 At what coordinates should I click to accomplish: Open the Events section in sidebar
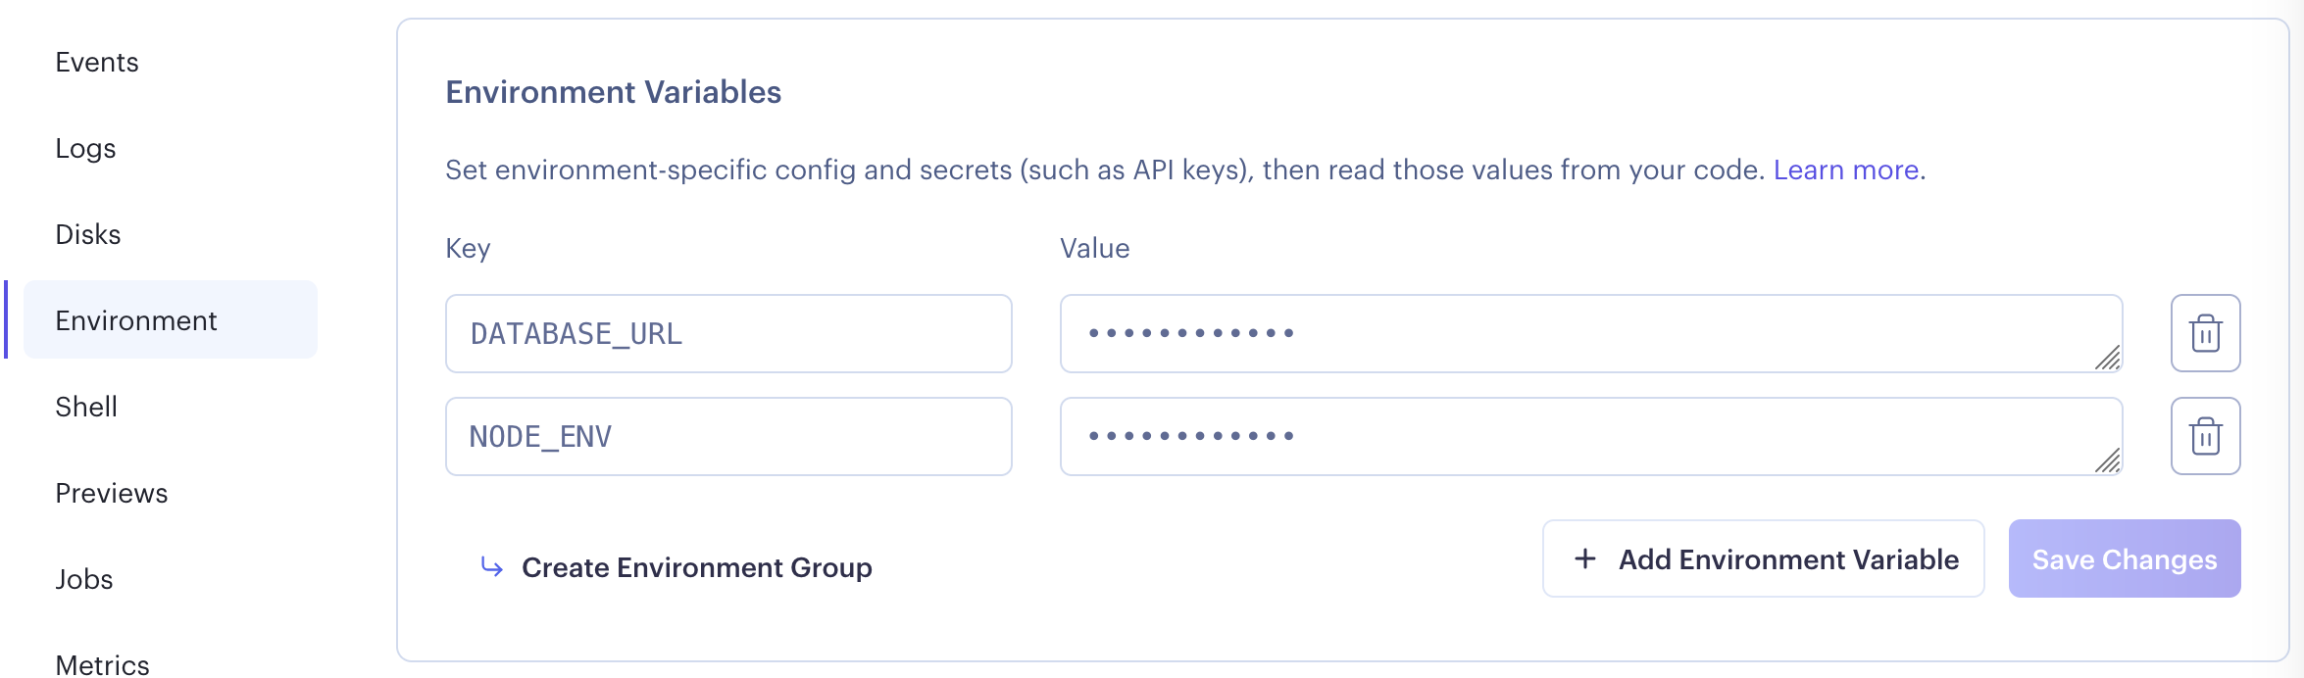(x=97, y=62)
